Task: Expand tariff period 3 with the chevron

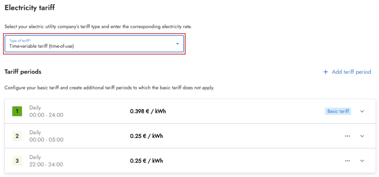Action: [362, 161]
